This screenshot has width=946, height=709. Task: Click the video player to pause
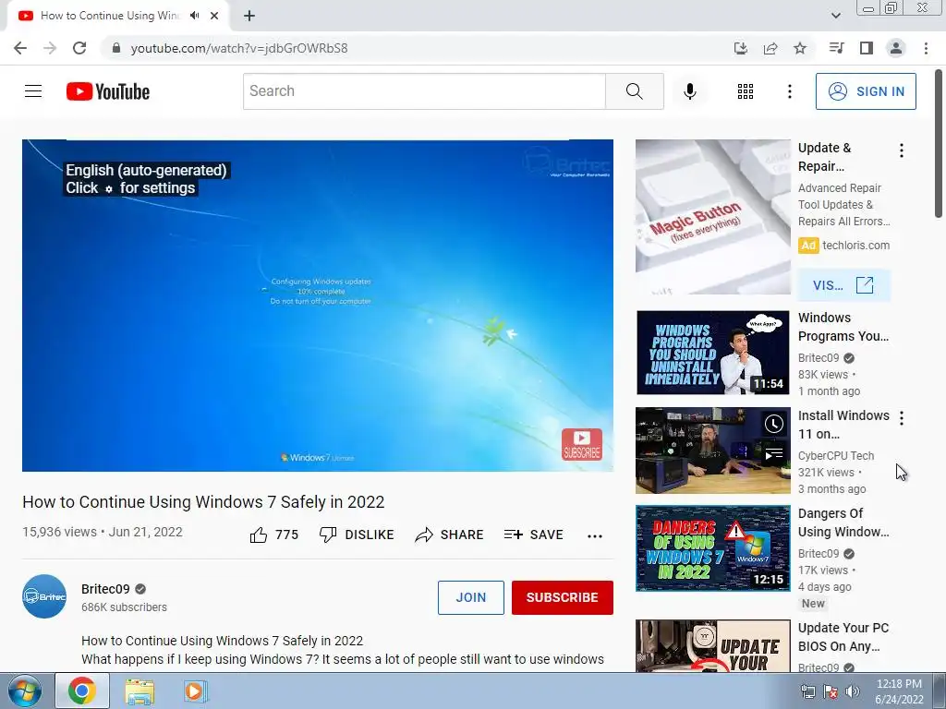[x=318, y=306]
